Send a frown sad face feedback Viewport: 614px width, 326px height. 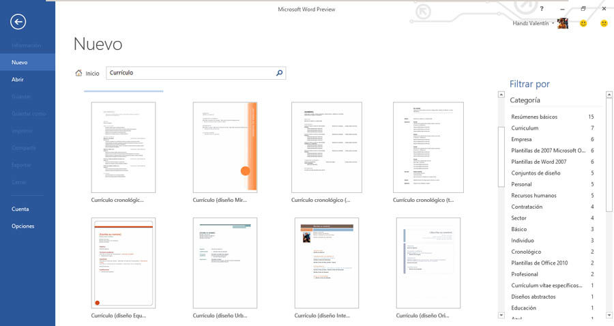604,24
